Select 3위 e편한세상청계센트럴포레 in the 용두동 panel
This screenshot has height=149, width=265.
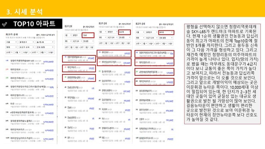(x=154, y=72)
